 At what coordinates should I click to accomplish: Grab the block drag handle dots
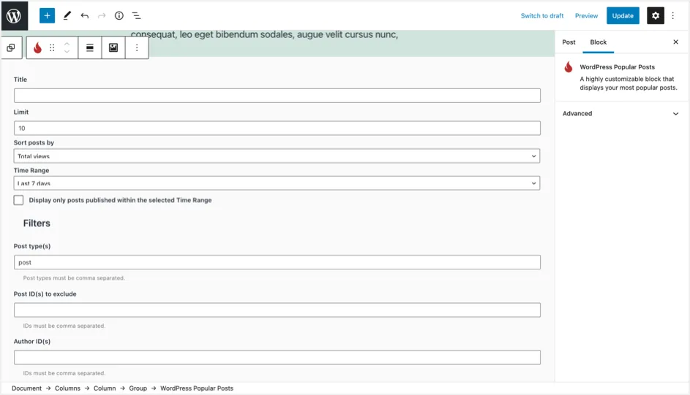pyautogui.click(x=52, y=48)
